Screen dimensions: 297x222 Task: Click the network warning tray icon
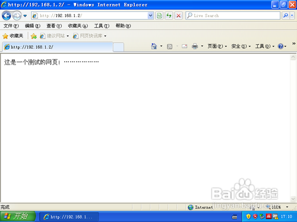tap(275, 217)
